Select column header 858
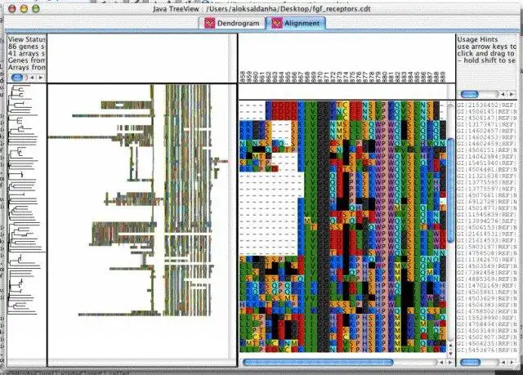The width and height of the screenshot is (523, 375). point(242,76)
